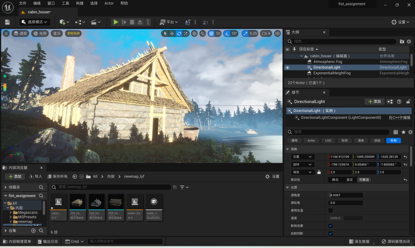Viewport: 415px width, 248px height.
Task: Select the water_try level thumbnail
Action: pos(135,207)
